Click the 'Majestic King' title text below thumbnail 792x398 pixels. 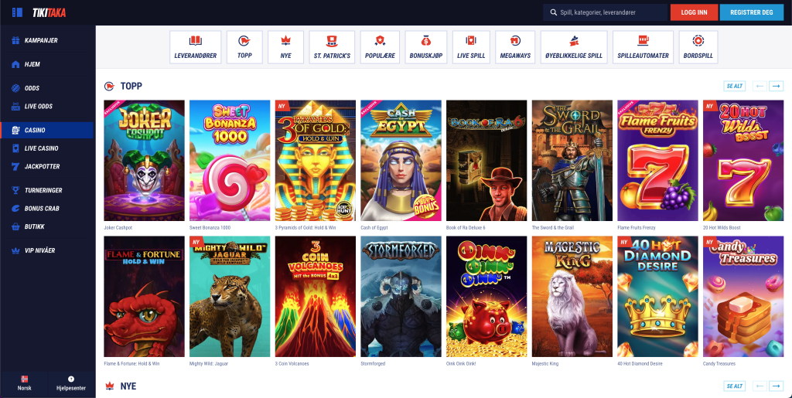(545, 364)
